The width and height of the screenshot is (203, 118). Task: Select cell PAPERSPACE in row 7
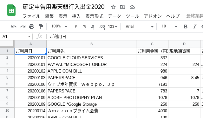(x=91, y=91)
